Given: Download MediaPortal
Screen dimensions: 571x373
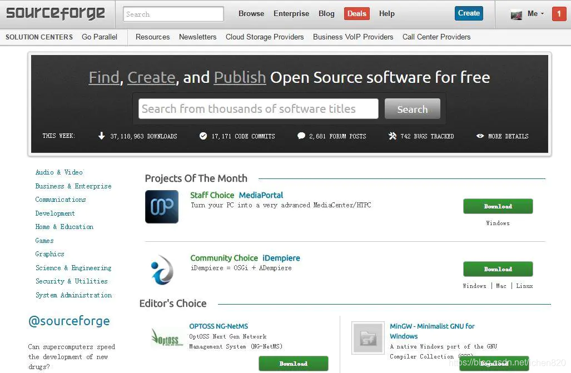Looking at the screenshot, I should (x=498, y=206).
